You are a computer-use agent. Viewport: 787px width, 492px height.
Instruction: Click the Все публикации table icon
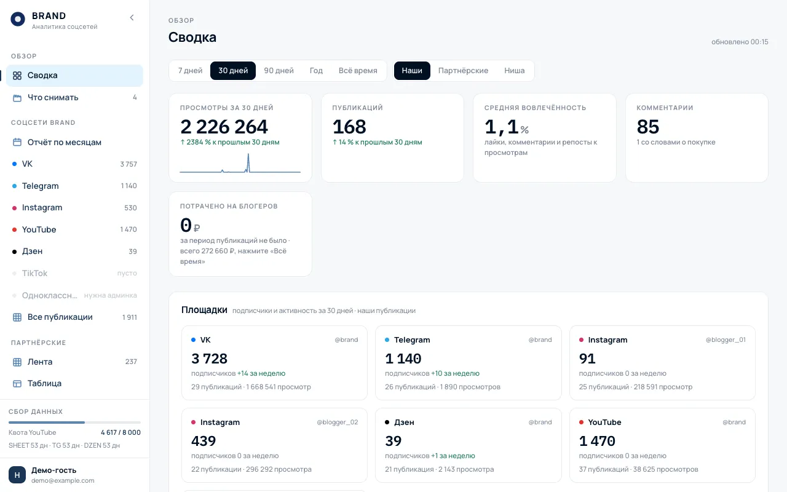coord(17,317)
